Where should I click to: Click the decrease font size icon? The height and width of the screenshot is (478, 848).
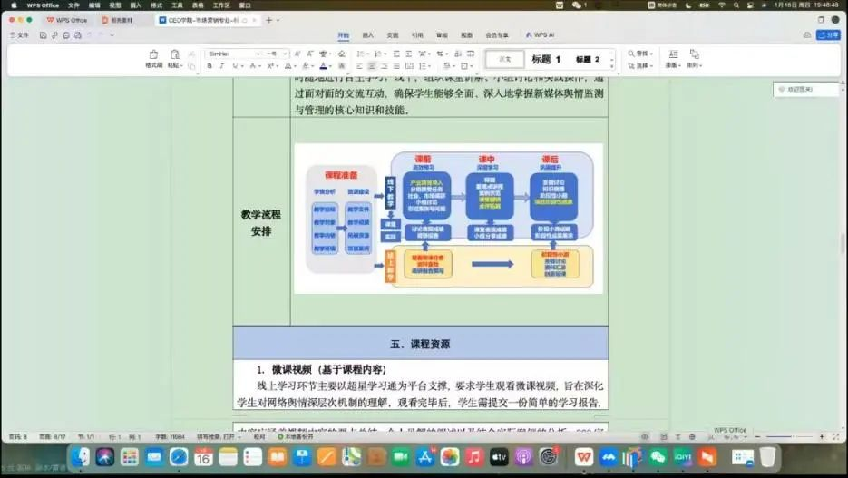point(310,54)
